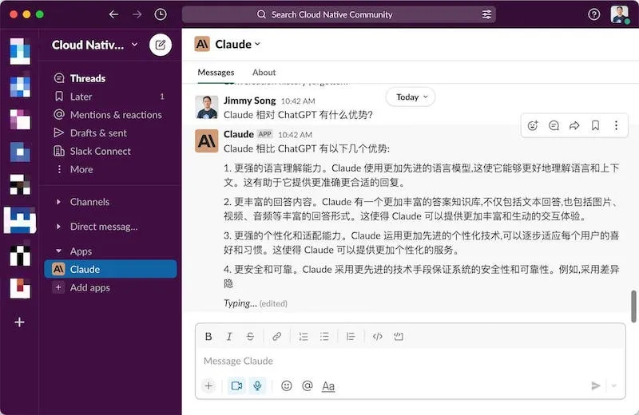Screen dimensions: 639x415
Task: Share Claude's message with forward arrow
Action: click(x=574, y=125)
